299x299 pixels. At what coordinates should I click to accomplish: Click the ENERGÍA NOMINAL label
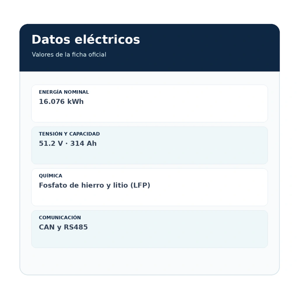[x=64, y=92]
